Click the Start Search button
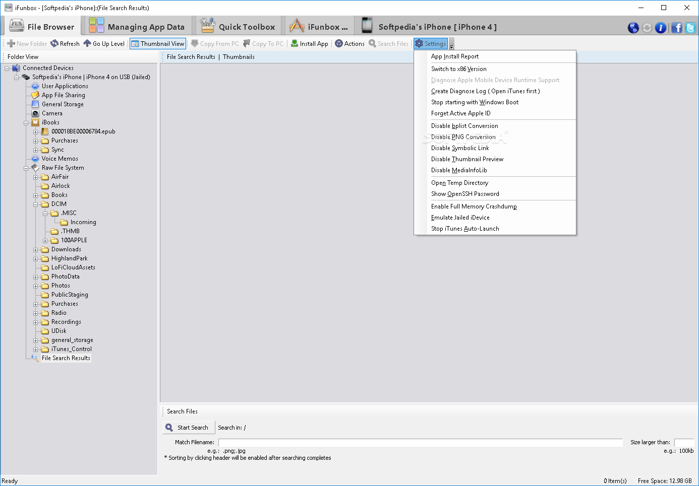This screenshot has width=699, height=486. (189, 428)
